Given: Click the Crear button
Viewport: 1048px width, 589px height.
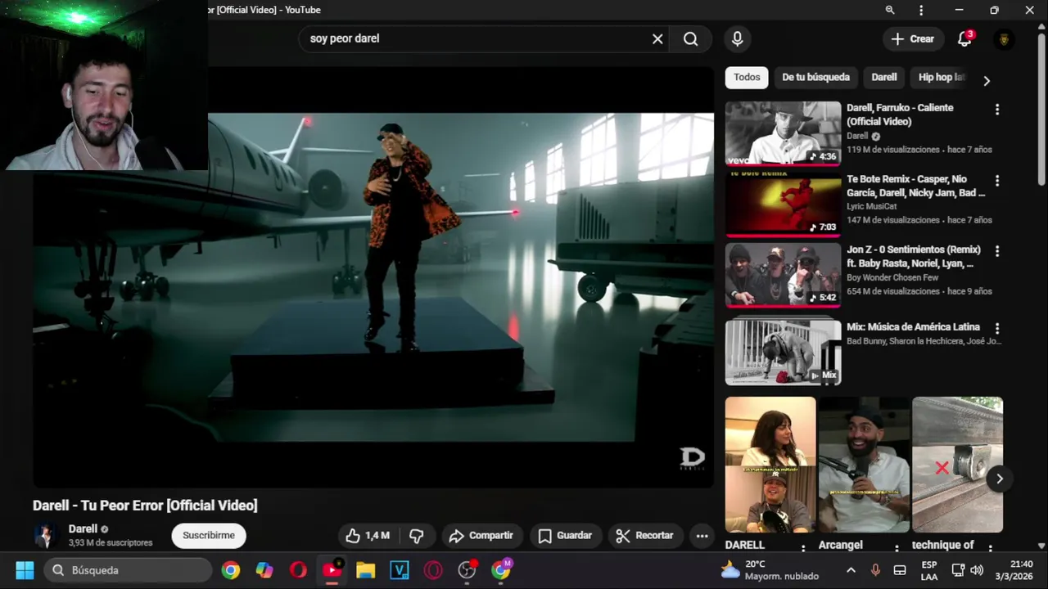Looking at the screenshot, I should point(912,38).
